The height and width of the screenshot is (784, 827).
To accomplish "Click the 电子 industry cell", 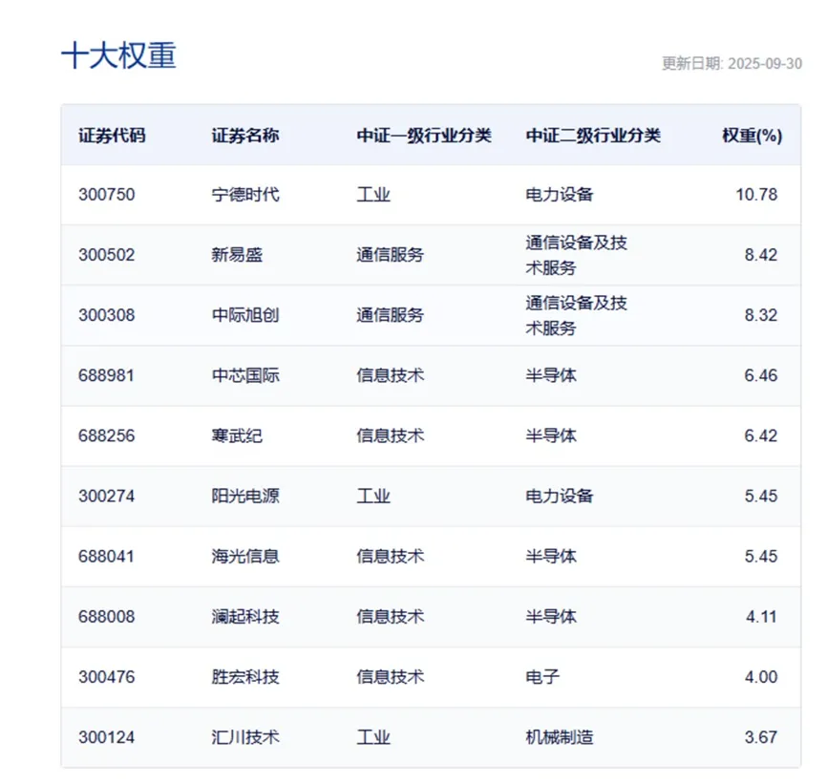I will tap(542, 677).
